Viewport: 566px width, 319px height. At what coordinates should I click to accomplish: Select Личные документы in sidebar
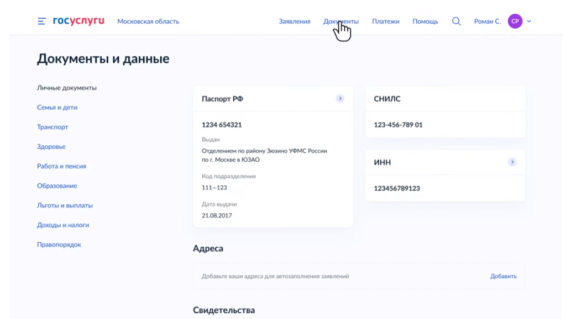click(67, 88)
